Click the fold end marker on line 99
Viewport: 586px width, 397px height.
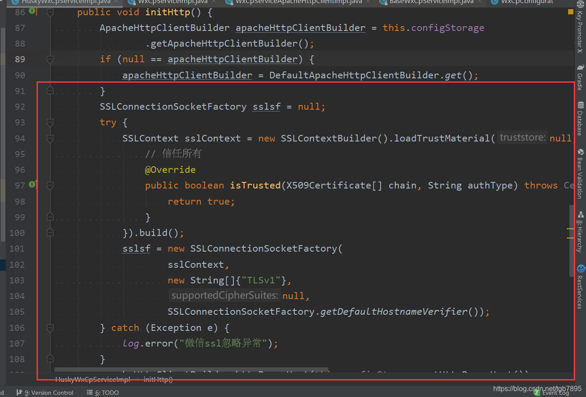pos(50,217)
